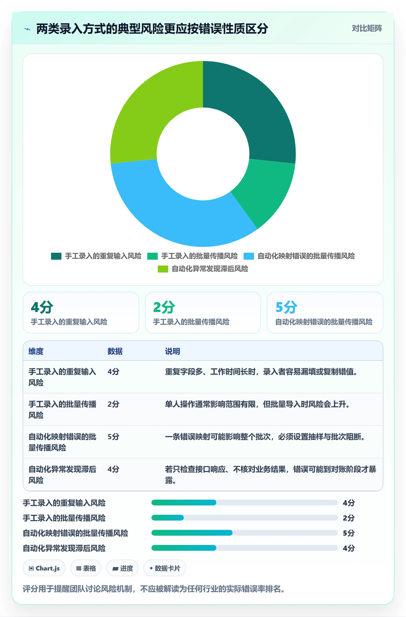
Task: Click the diamond icon in 数据卡片 tag
Action: pyautogui.click(x=151, y=568)
